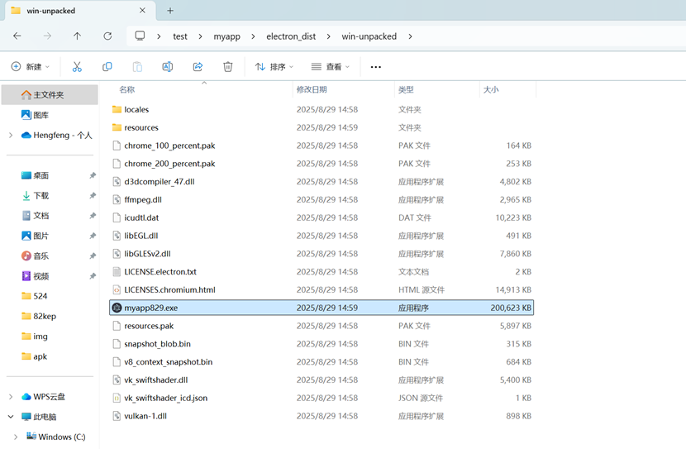Open a new tab with plus button
The image size is (686, 449).
coord(170,11)
